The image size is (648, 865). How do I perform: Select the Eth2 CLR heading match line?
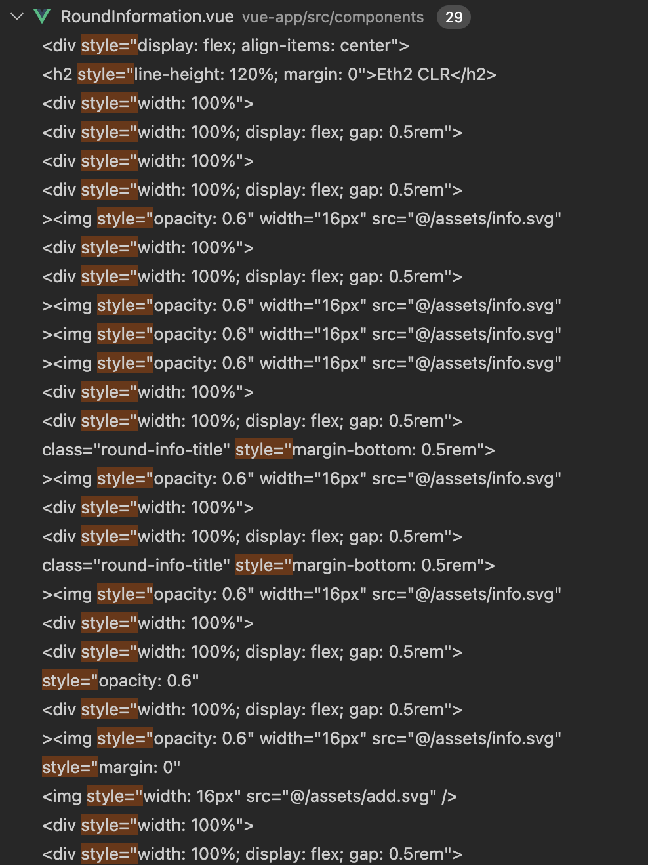pyautogui.click(x=269, y=74)
